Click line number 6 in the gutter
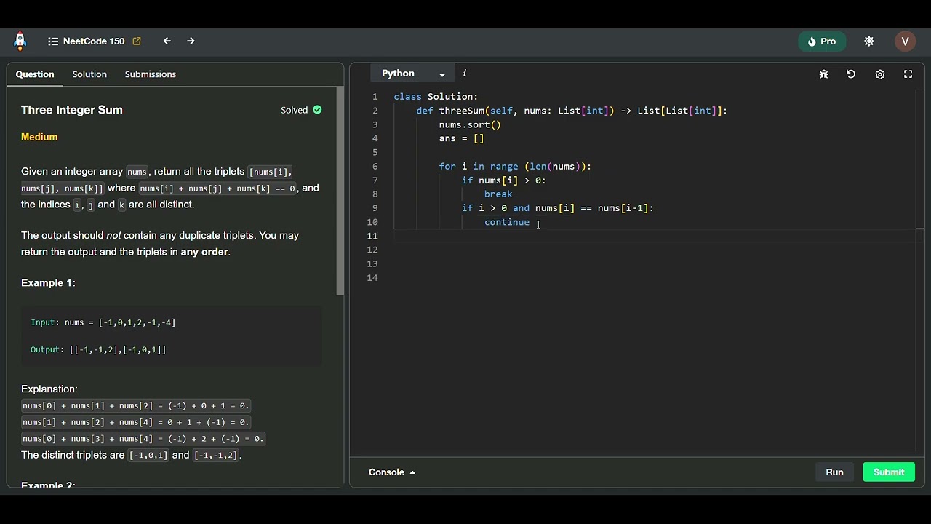 [x=375, y=167]
